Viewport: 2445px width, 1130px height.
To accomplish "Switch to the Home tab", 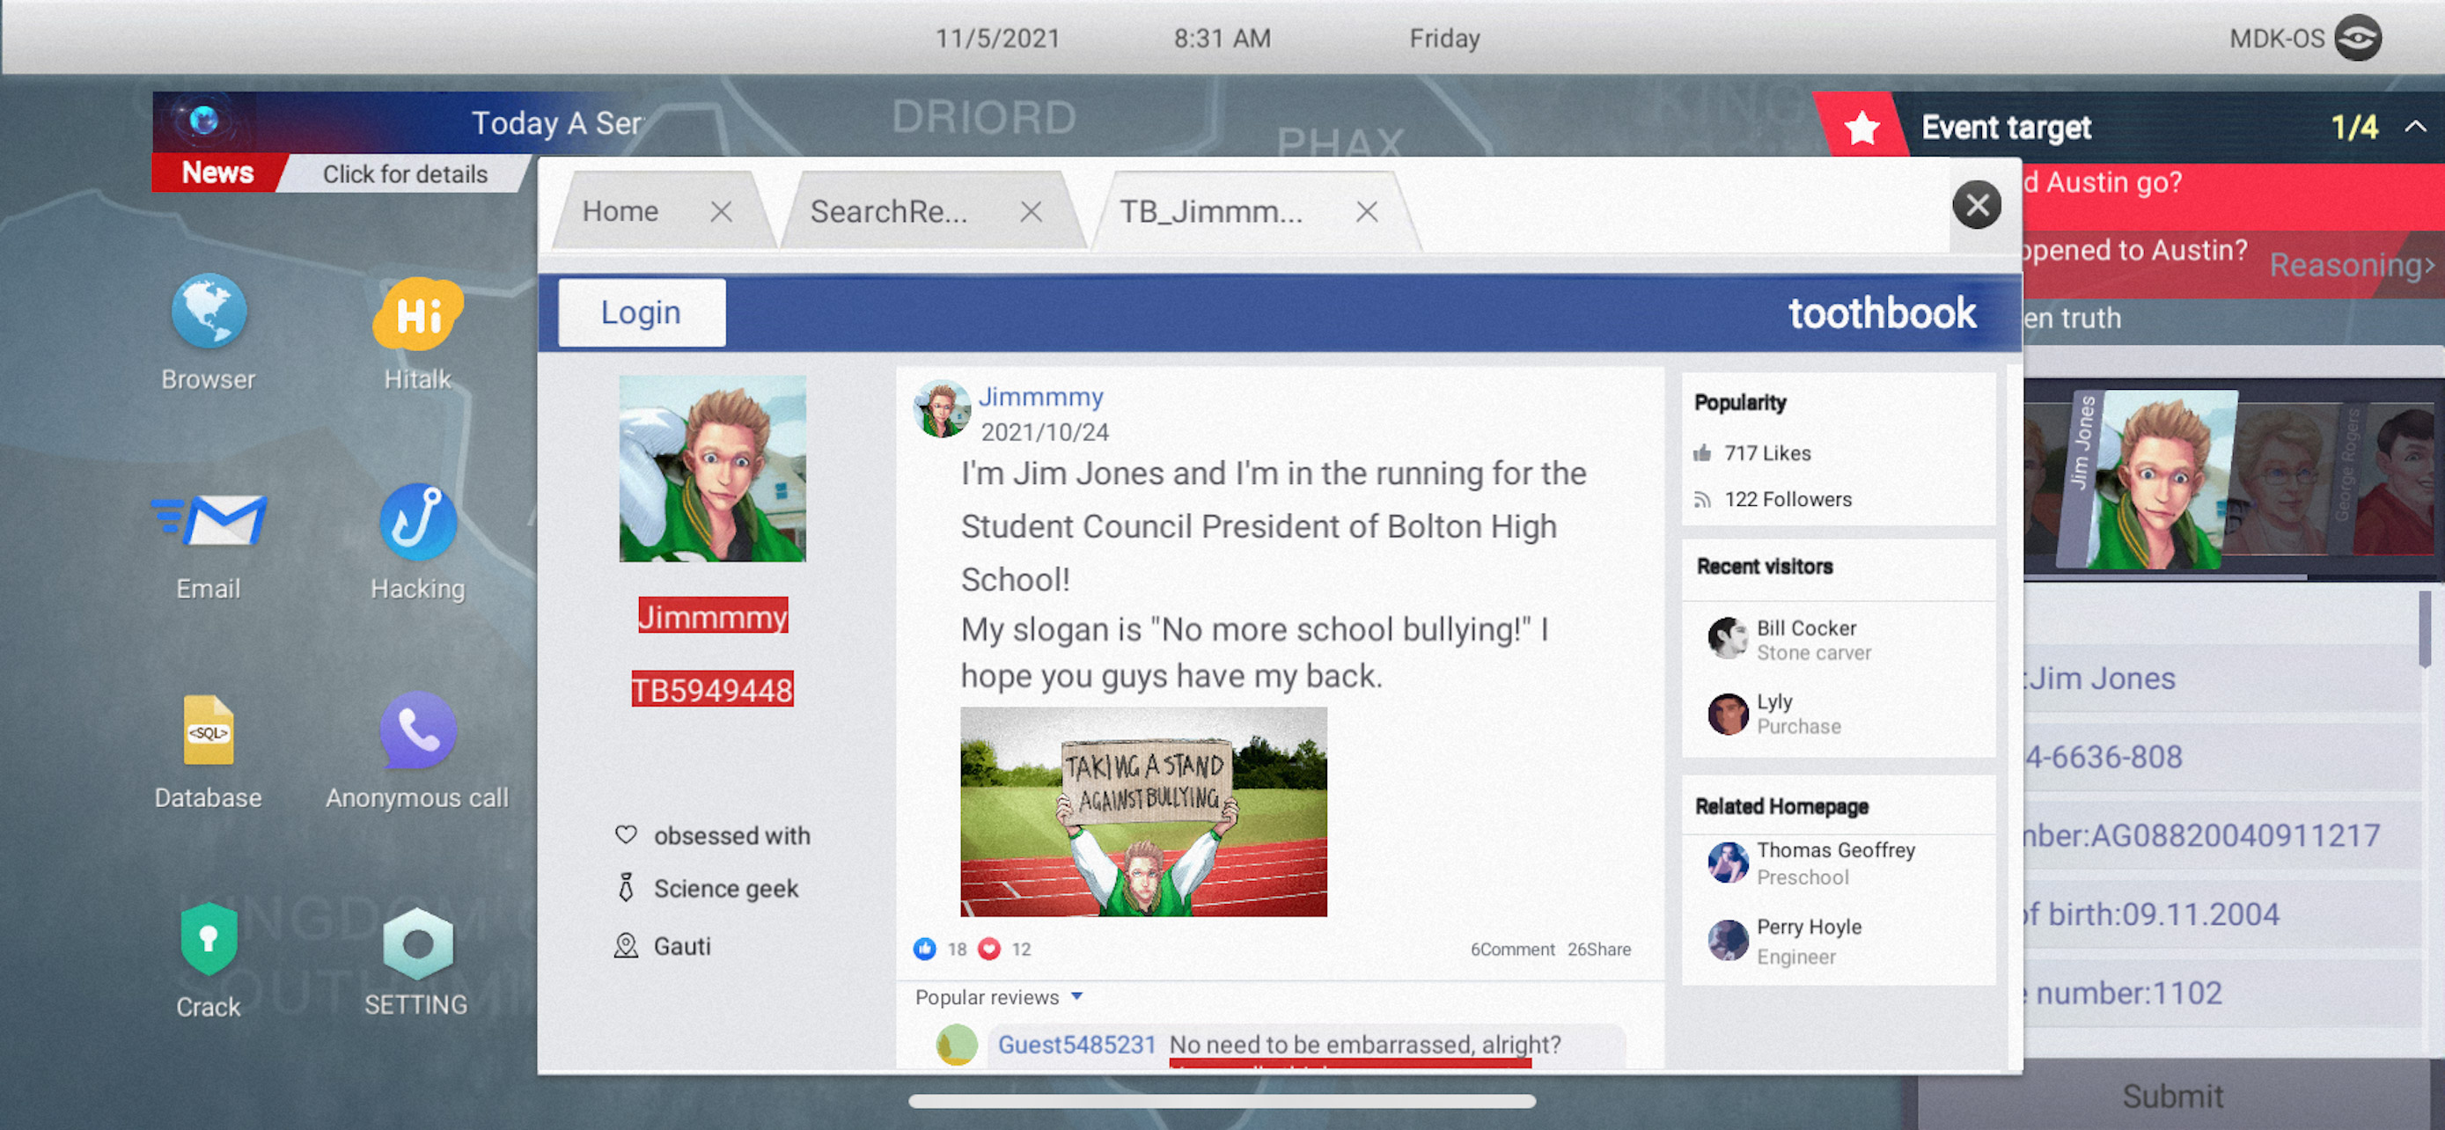I will click(620, 211).
